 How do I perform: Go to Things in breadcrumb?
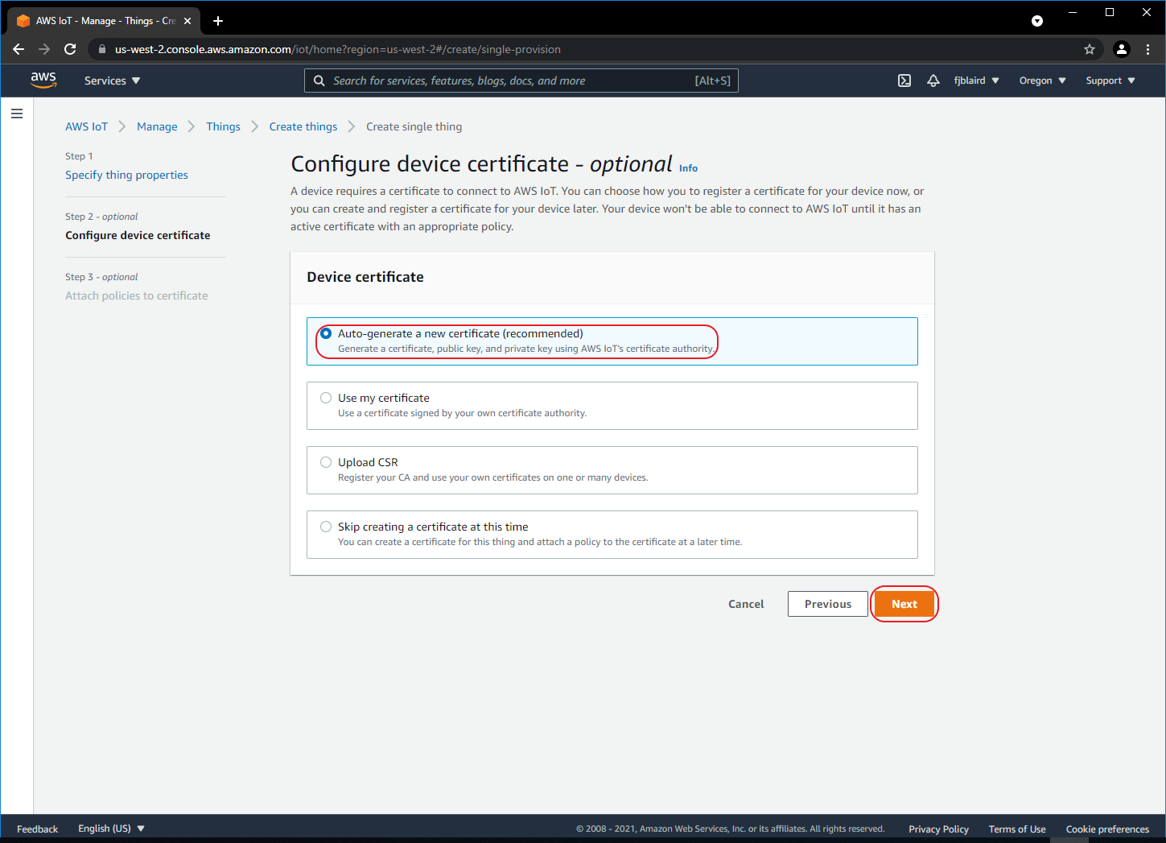[x=223, y=126]
